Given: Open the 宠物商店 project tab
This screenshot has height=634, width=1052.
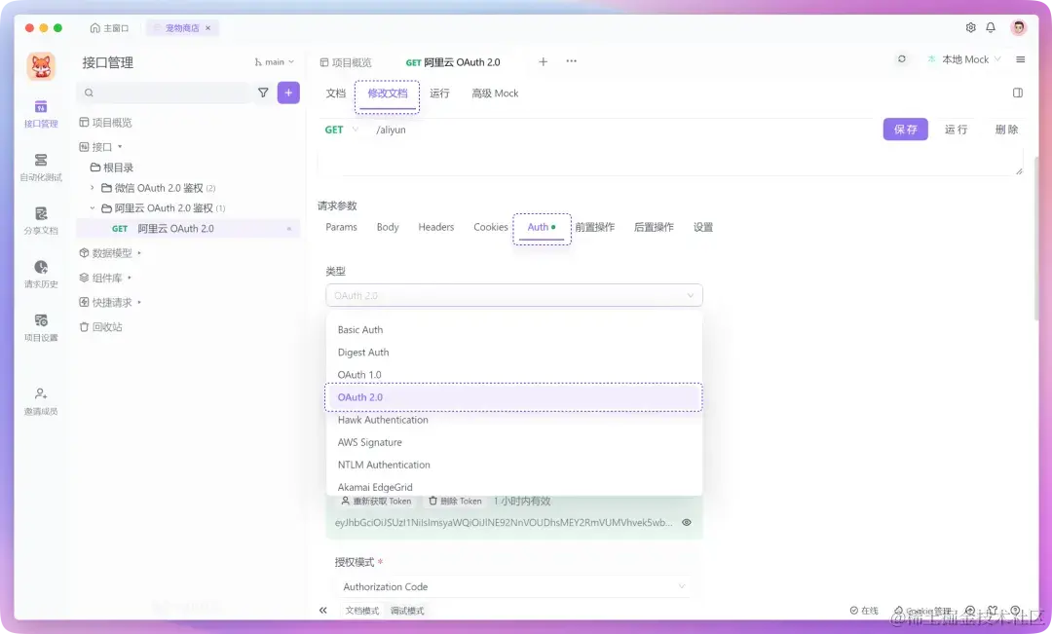Looking at the screenshot, I should 180,28.
